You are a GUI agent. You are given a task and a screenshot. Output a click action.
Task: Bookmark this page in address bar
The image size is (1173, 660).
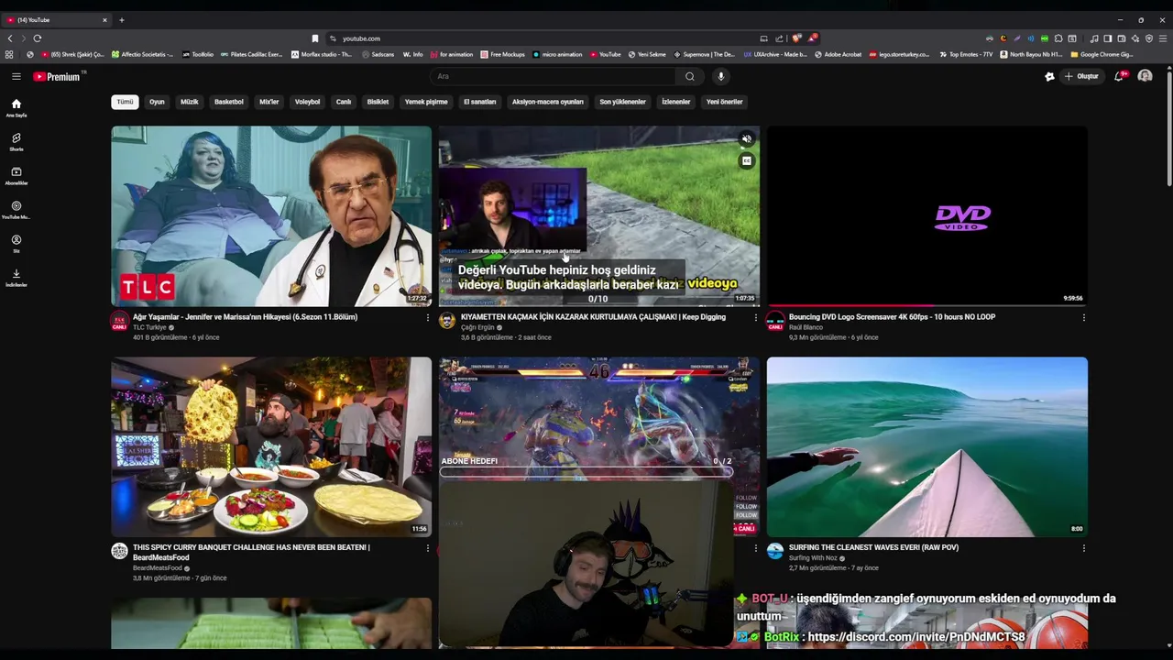click(315, 38)
